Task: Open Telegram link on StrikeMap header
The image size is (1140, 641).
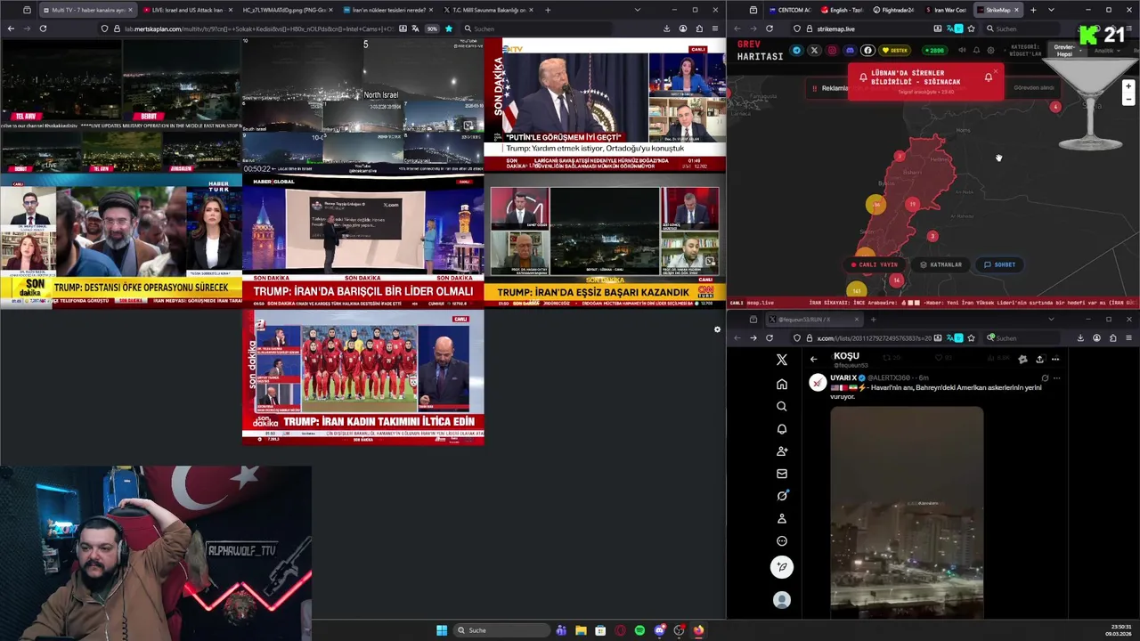Action: click(x=796, y=51)
